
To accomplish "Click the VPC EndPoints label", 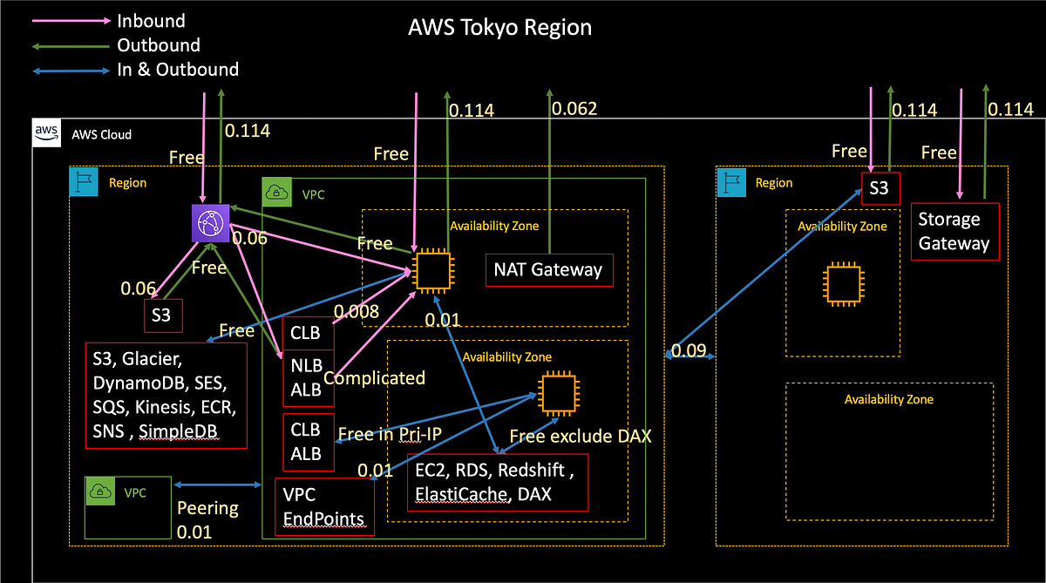I will pyautogui.click(x=323, y=506).
